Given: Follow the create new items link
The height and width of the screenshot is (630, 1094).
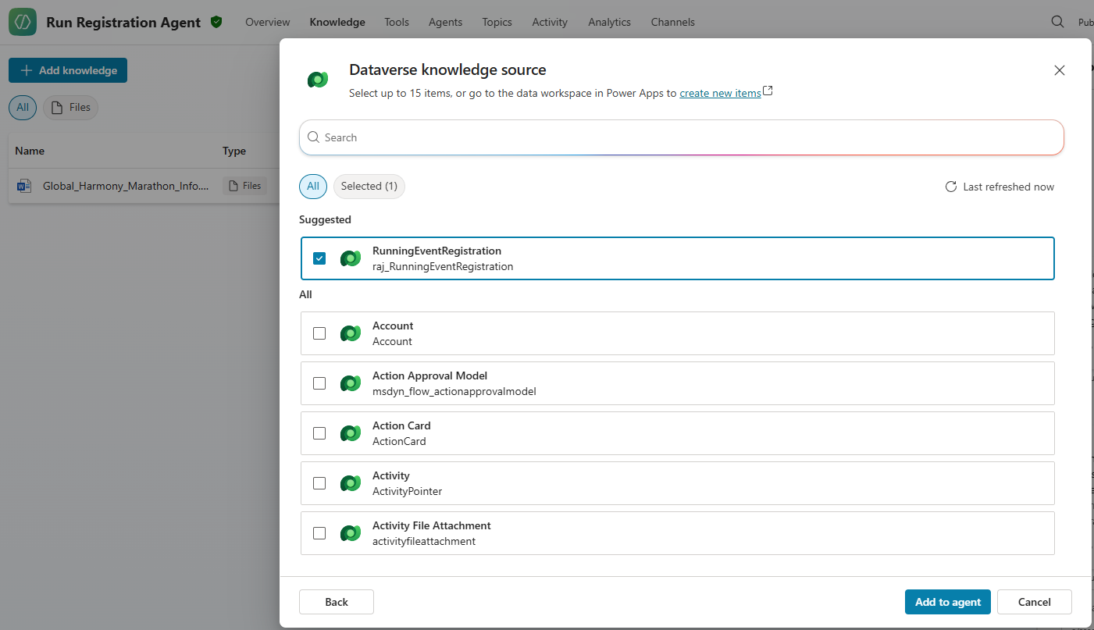Looking at the screenshot, I should pos(720,93).
